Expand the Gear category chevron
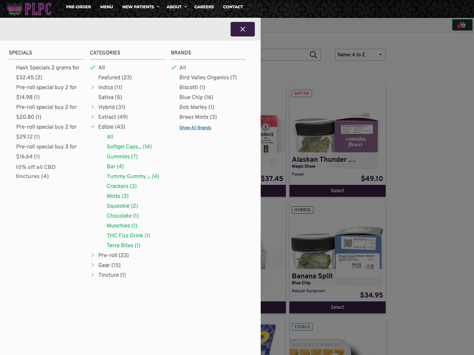Image resolution: width=474 pixels, height=355 pixels. click(x=92, y=265)
